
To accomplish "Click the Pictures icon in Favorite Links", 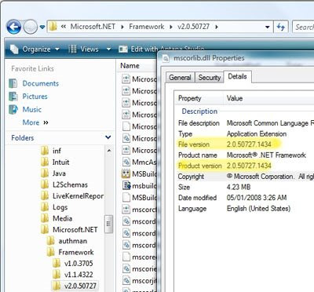I will tap(13, 97).
